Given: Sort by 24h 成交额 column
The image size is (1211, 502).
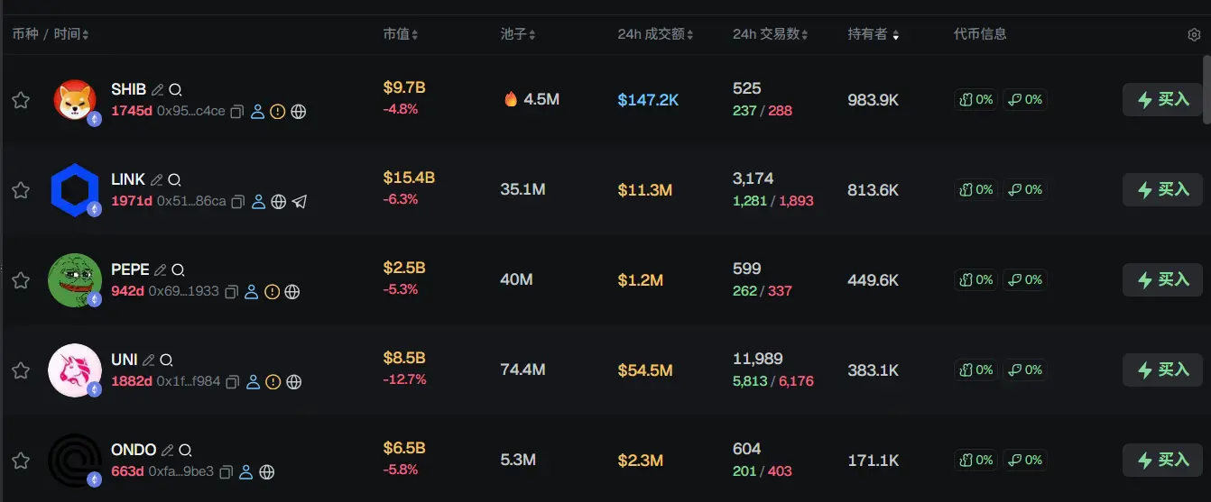Looking at the screenshot, I should click(655, 34).
